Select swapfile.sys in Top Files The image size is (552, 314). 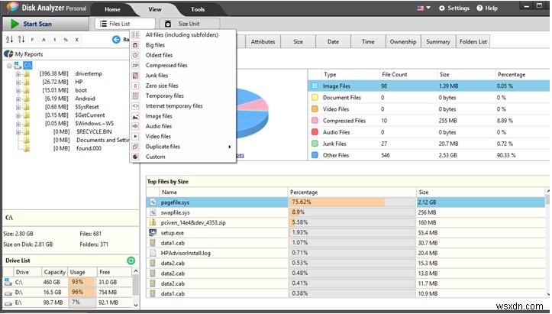[x=346, y=212]
